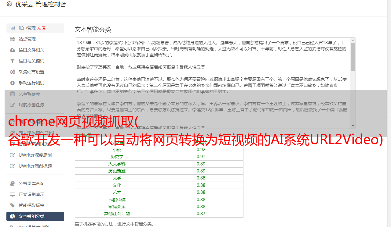The width and height of the screenshot is (391, 227).
Task: Open the 充值 recharge link
Action: coord(41,28)
